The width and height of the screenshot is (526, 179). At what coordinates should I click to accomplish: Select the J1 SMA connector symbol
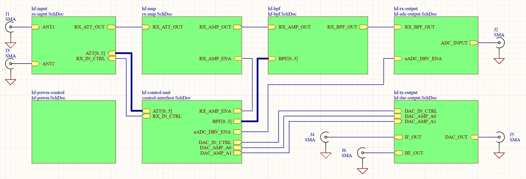pos(10,27)
